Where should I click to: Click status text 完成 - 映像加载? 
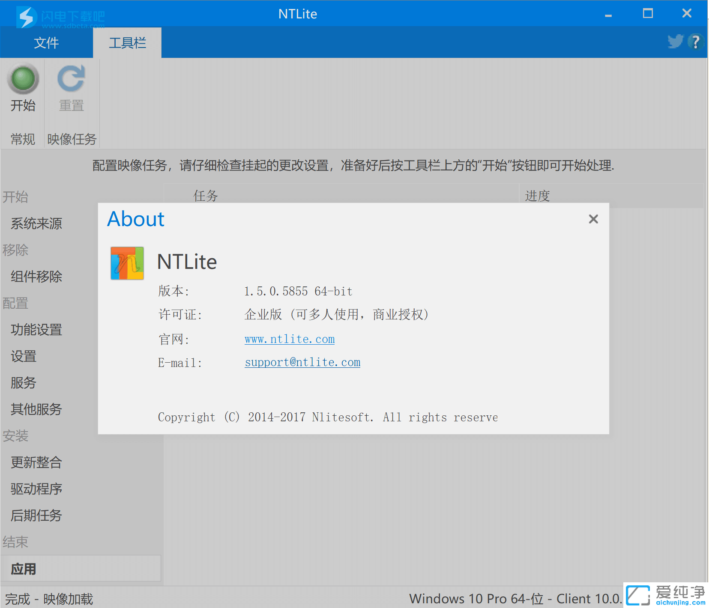(49, 599)
